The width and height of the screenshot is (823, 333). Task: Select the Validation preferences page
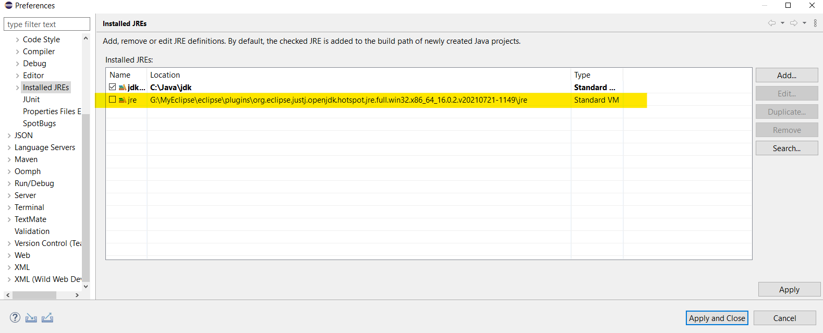32,231
